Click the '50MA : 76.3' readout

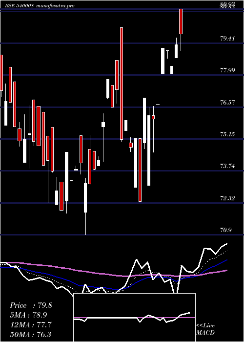[31, 334]
